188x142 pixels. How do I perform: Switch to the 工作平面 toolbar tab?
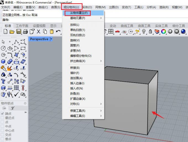pos(22,26)
